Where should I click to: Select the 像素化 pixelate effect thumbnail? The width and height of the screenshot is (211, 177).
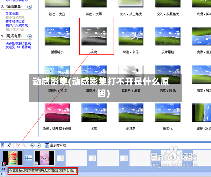(x=168, y=113)
